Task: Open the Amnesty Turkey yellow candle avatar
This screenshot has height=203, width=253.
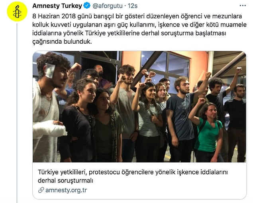Action: coord(17,12)
